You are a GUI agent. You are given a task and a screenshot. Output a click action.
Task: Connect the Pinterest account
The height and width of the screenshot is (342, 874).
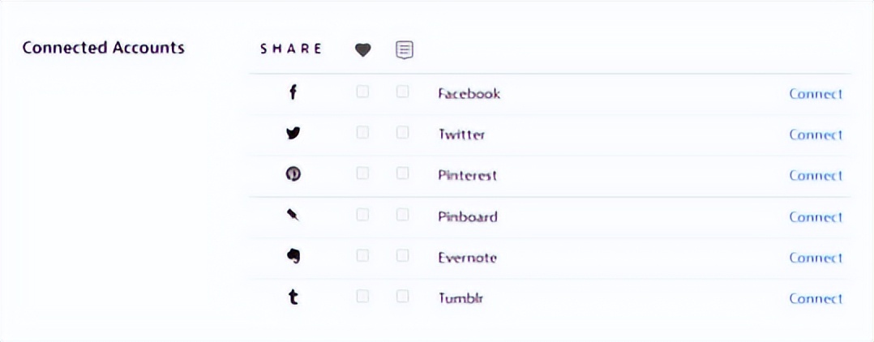pyautogui.click(x=816, y=175)
